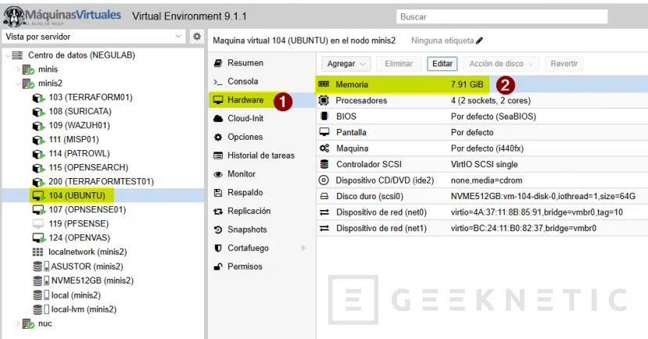
Task: Click the localnetwork grid icon
Action: pyautogui.click(x=38, y=252)
